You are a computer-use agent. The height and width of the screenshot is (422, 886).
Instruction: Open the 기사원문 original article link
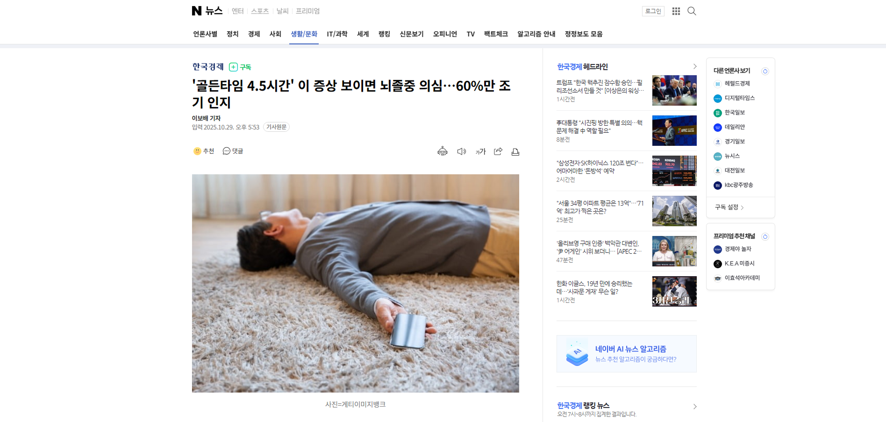276,127
